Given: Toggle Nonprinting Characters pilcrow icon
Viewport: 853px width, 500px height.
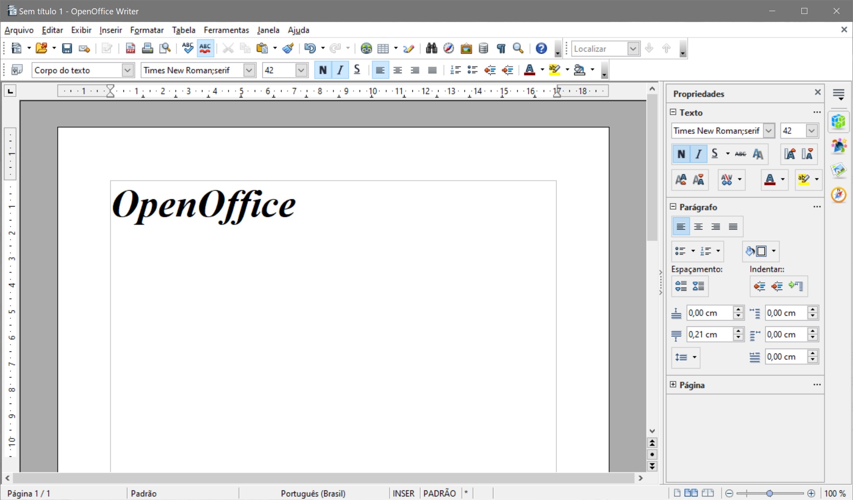Looking at the screenshot, I should 501,48.
